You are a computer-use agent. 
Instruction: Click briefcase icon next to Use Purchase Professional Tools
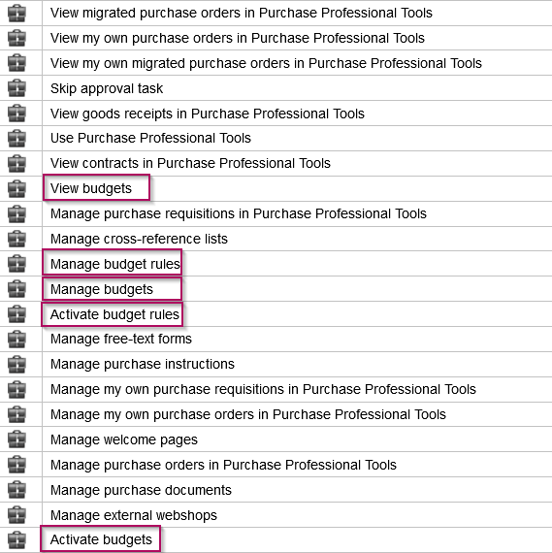(16, 138)
